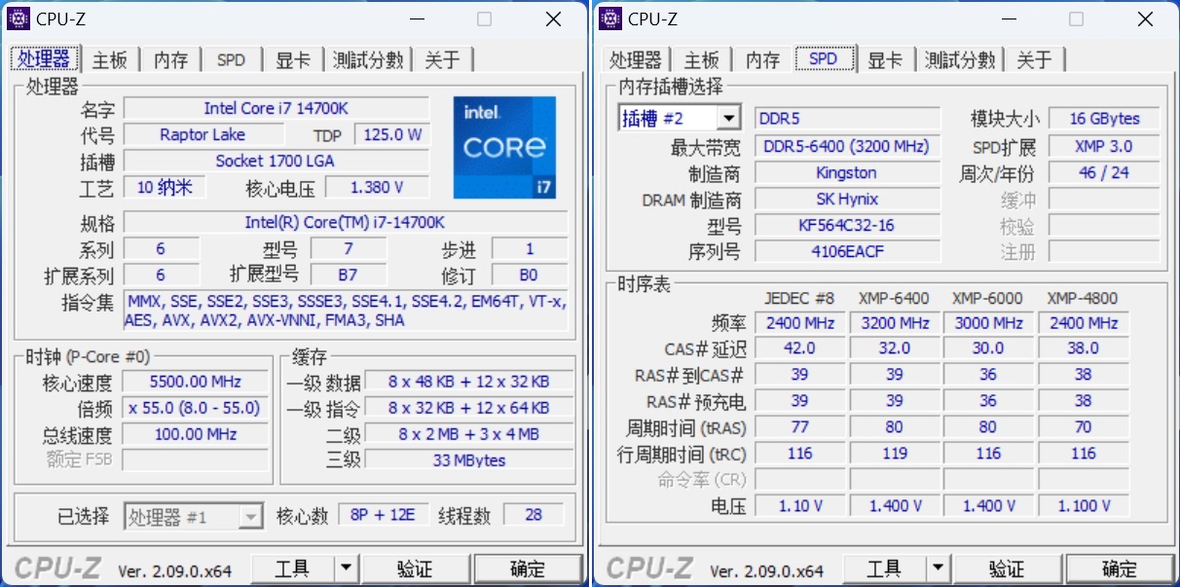The height and width of the screenshot is (587, 1180).
Task: Open 内存 tab in right window
Action: click(763, 59)
